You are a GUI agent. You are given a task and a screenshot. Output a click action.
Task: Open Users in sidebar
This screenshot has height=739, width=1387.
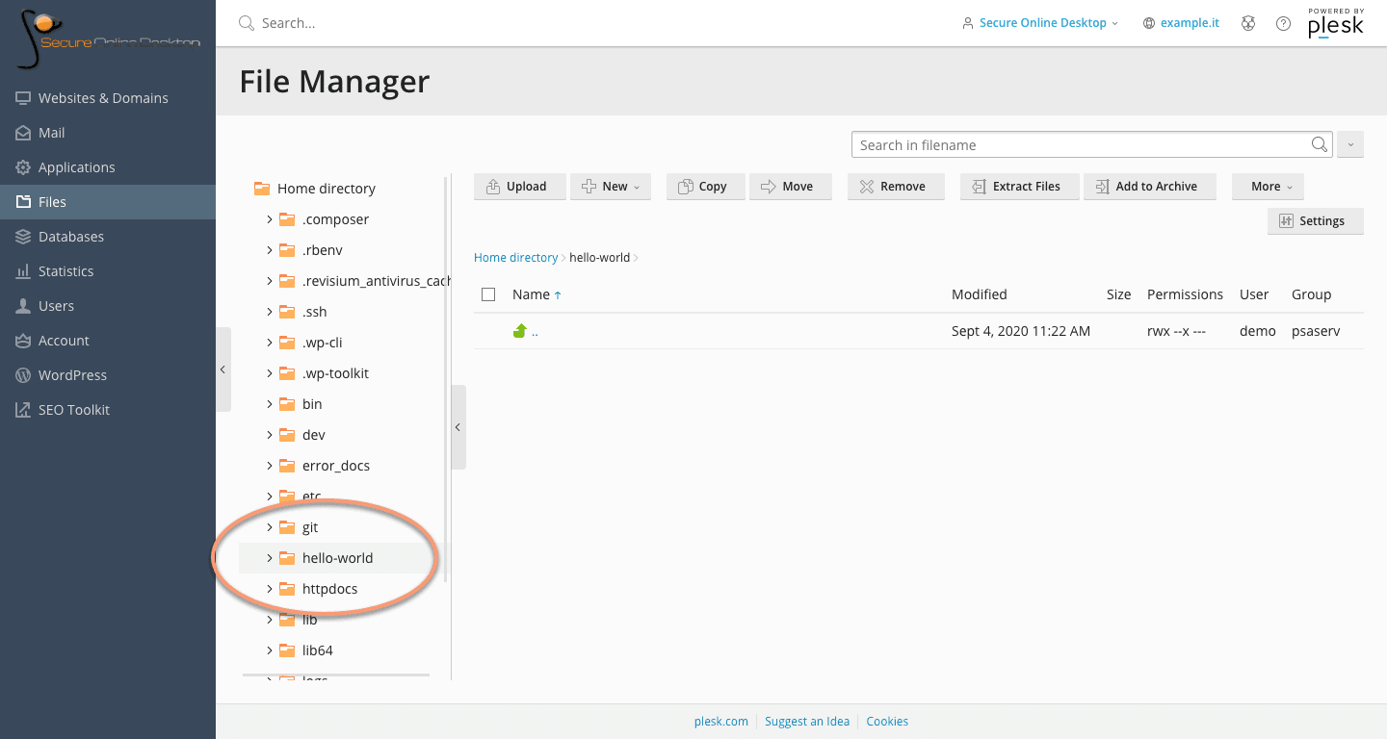click(x=44, y=306)
